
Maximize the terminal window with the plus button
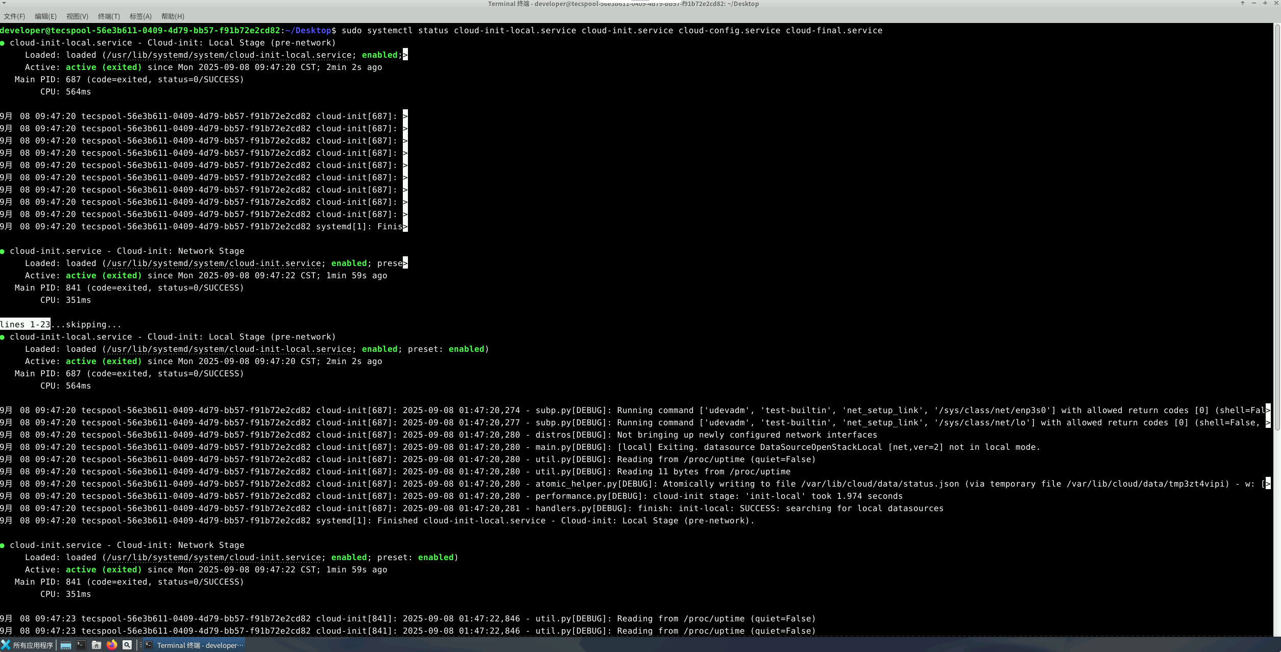click(1265, 3)
